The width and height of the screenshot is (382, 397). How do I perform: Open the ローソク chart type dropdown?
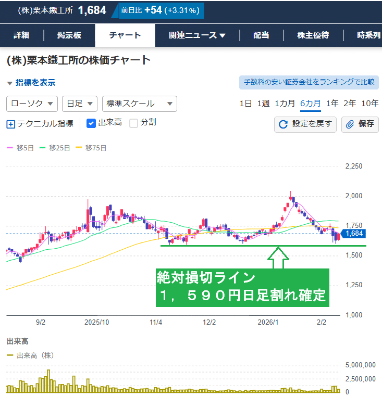click(x=32, y=104)
